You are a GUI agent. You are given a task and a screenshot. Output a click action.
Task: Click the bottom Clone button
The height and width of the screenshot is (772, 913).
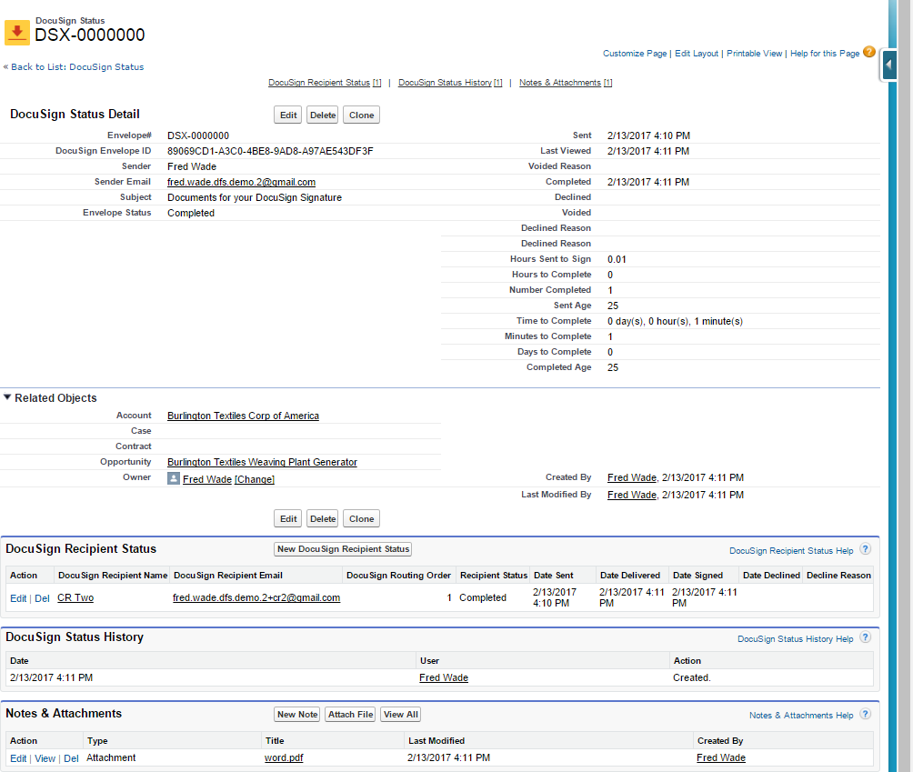click(361, 518)
